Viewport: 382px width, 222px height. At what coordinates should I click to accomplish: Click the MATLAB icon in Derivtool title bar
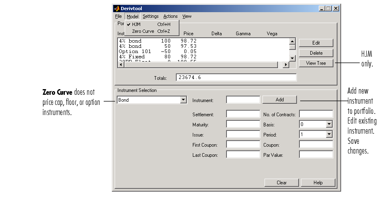click(x=117, y=9)
